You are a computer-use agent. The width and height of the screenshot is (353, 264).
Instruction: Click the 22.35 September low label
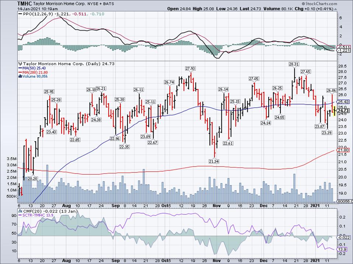[124, 147]
